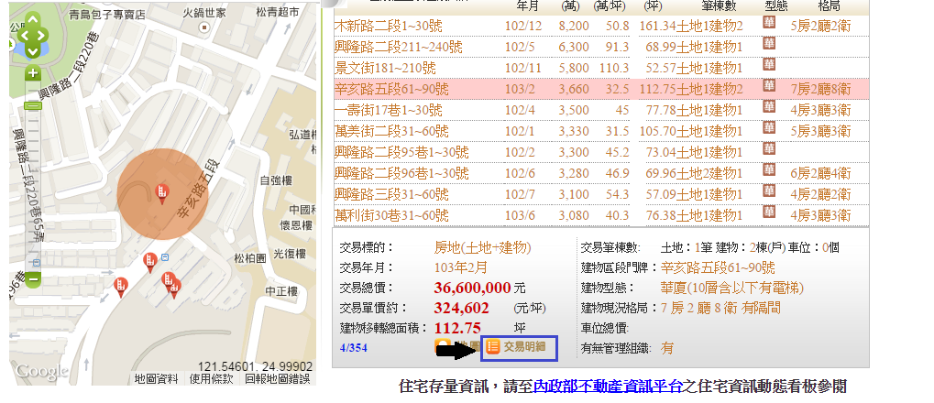The image size is (934, 403).
Task: Click building type icon in 萬利街30巷31~60號 row
Action: pos(770,214)
